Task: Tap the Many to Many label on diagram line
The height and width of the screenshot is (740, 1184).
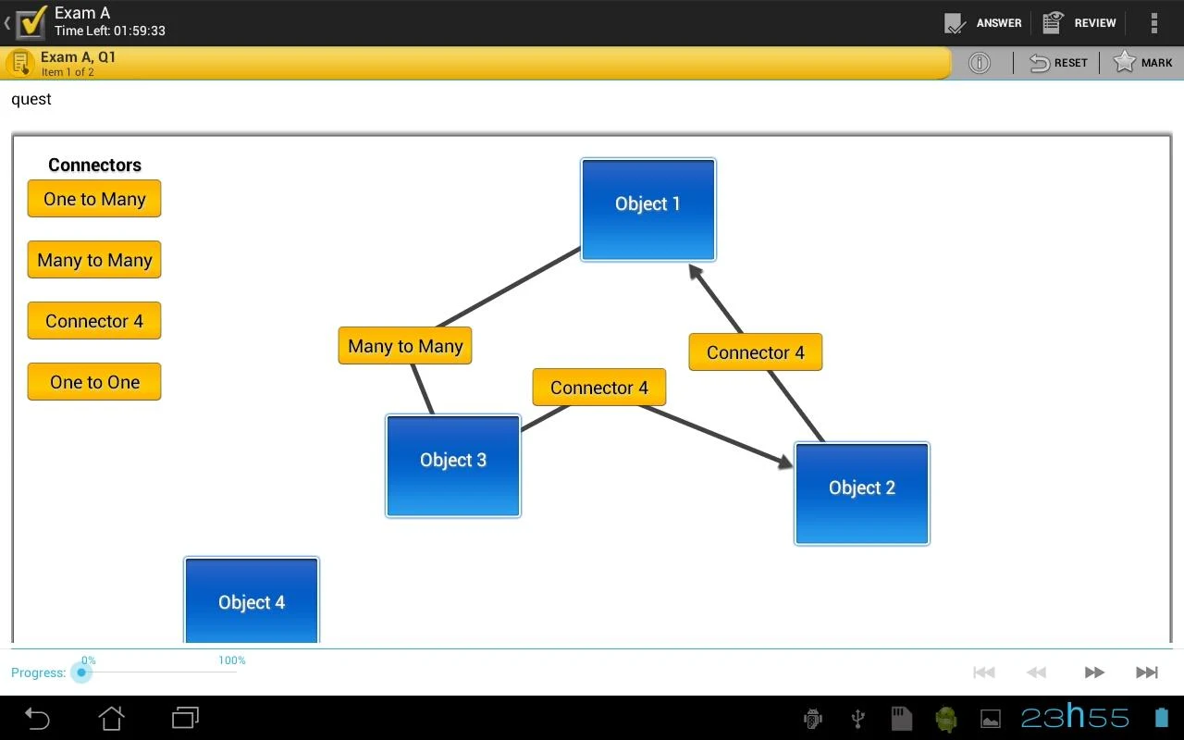Action: click(x=405, y=346)
